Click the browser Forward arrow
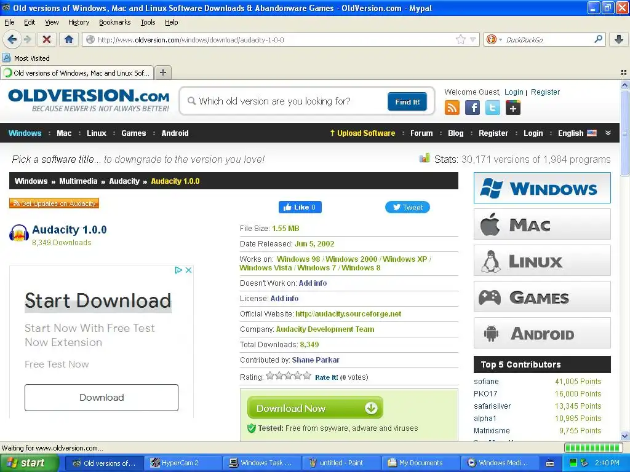Viewport: 630px width, 472px height. point(27,39)
